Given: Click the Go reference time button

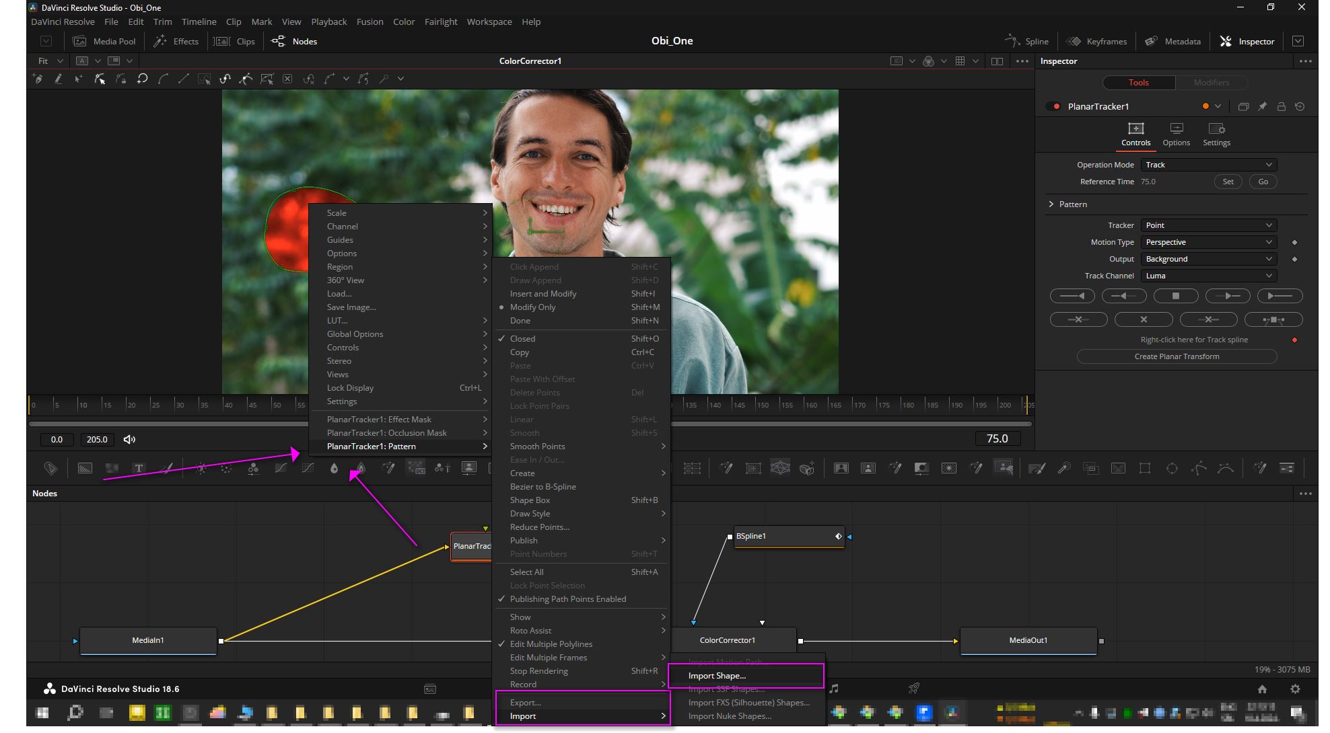Looking at the screenshot, I should coord(1263,182).
